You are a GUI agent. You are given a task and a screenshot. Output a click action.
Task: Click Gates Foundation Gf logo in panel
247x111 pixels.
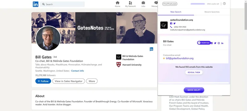pyautogui.click(x=164, y=25)
